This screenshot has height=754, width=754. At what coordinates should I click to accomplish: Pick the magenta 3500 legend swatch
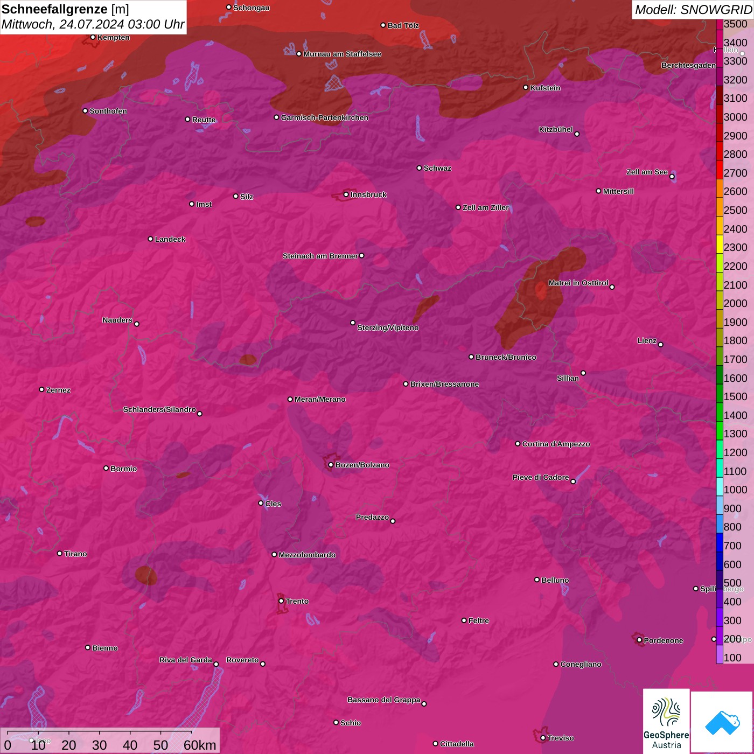tap(719, 24)
